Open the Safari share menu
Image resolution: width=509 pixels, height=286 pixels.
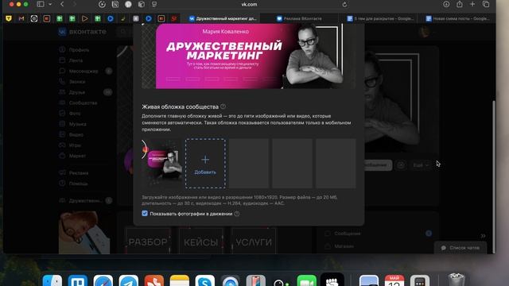[x=460, y=4]
